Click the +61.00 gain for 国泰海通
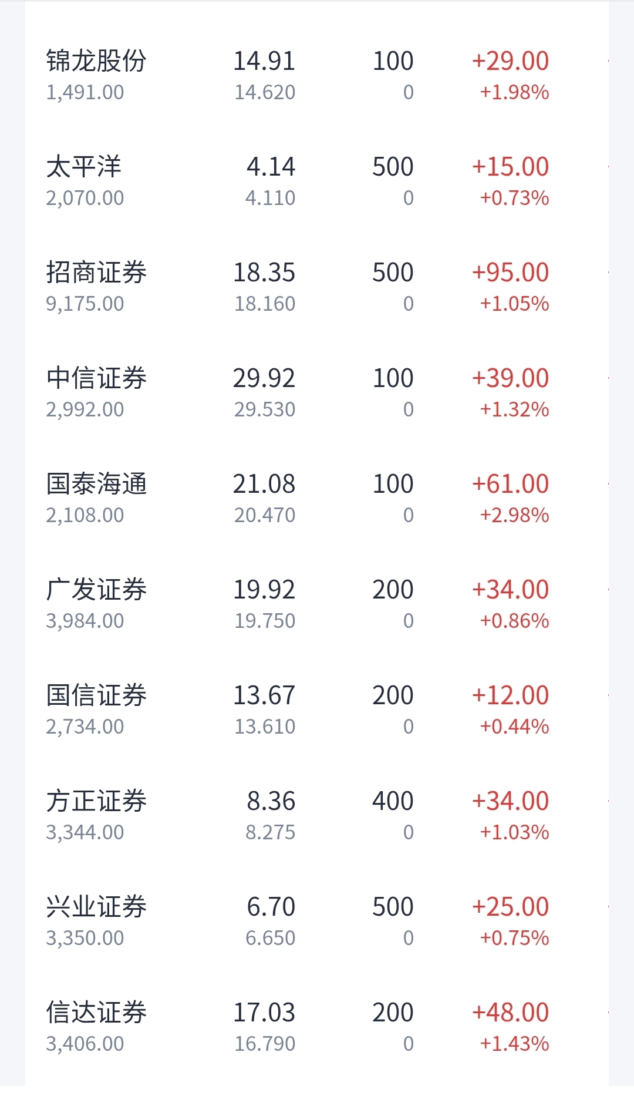The height and width of the screenshot is (1096, 634). click(x=510, y=484)
